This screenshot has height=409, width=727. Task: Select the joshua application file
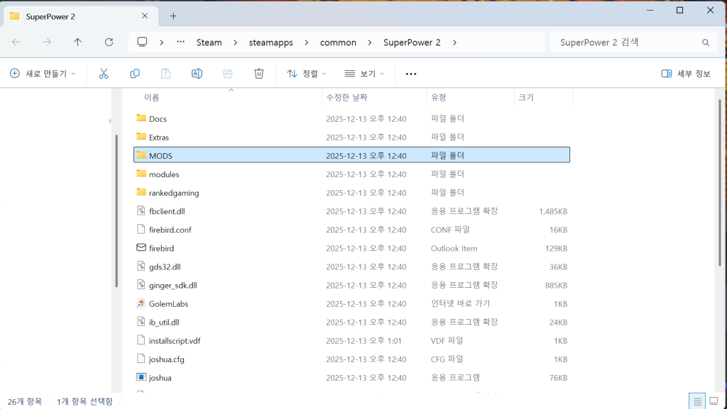tap(160, 378)
